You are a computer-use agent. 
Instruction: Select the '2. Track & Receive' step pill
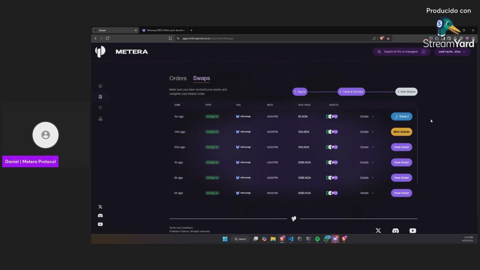tap(351, 92)
